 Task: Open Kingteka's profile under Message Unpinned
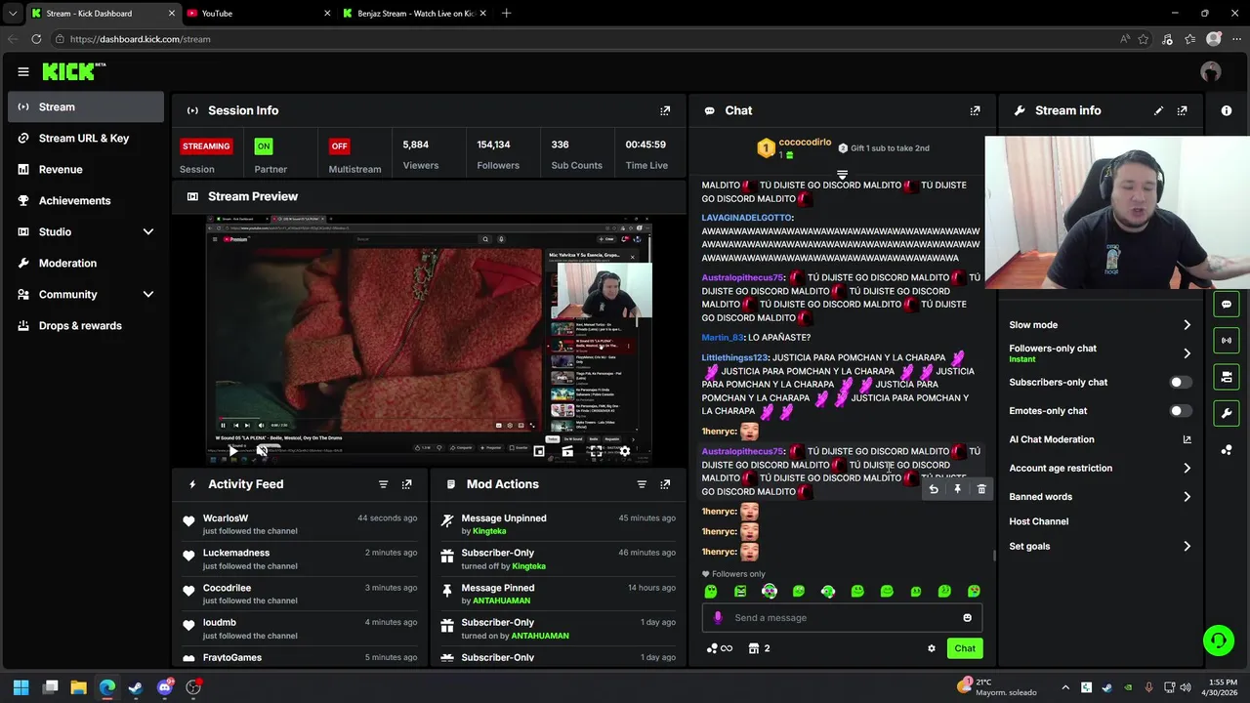pyautogui.click(x=489, y=531)
